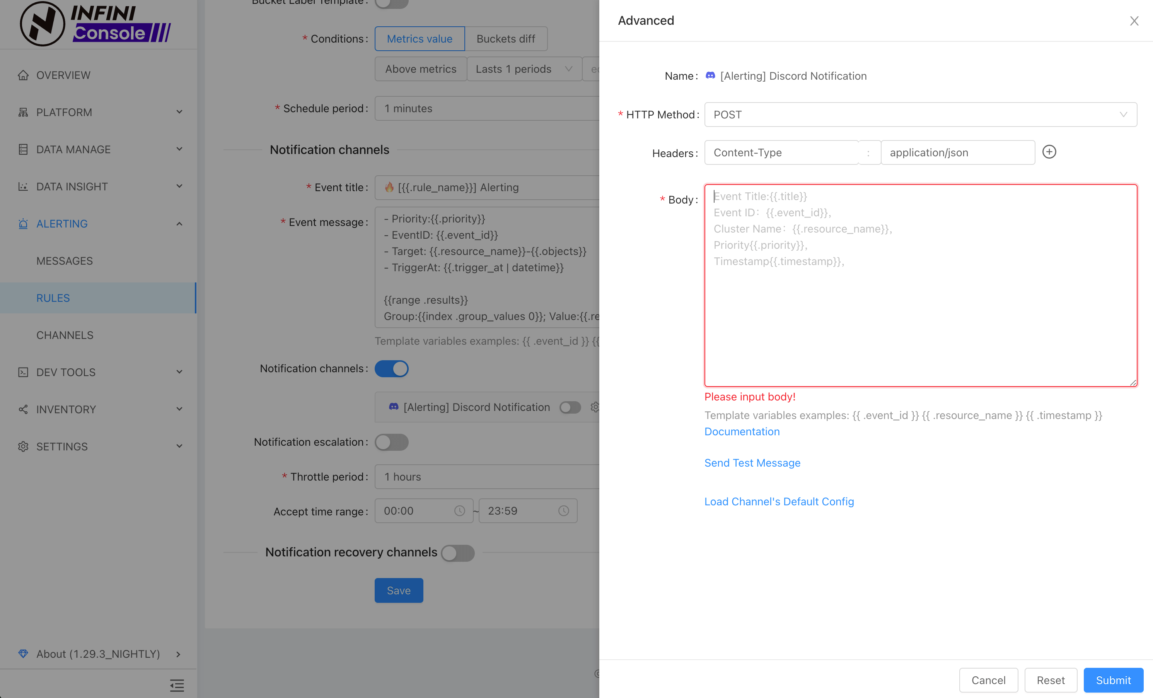Switch to the Buckets diff tab
Image resolution: width=1153 pixels, height=698 pixels.
click(x=505, y=39)
